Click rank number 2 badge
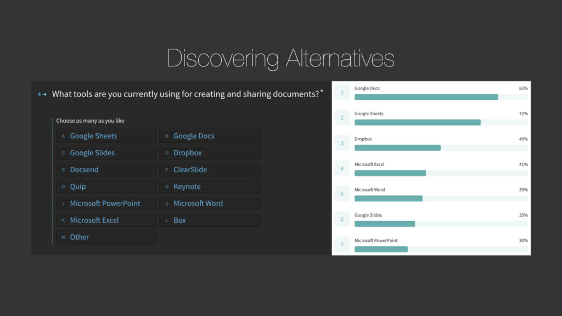Screen dimensions: 562x316 [342, 118]
